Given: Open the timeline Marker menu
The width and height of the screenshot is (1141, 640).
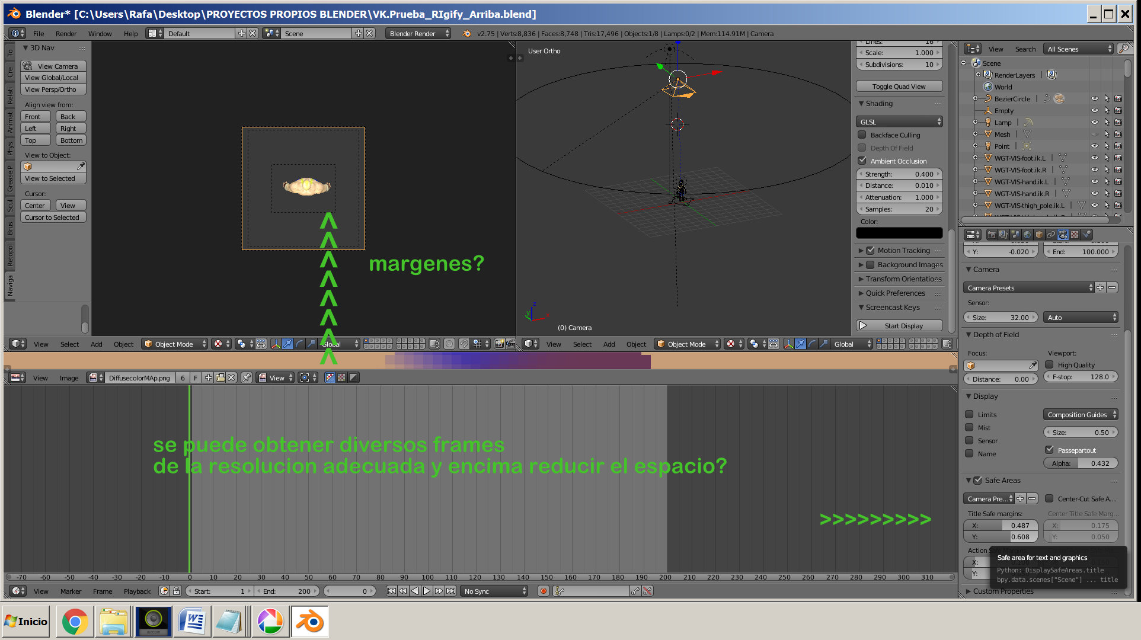Looking at the screenshot, I should click(71, 591).
